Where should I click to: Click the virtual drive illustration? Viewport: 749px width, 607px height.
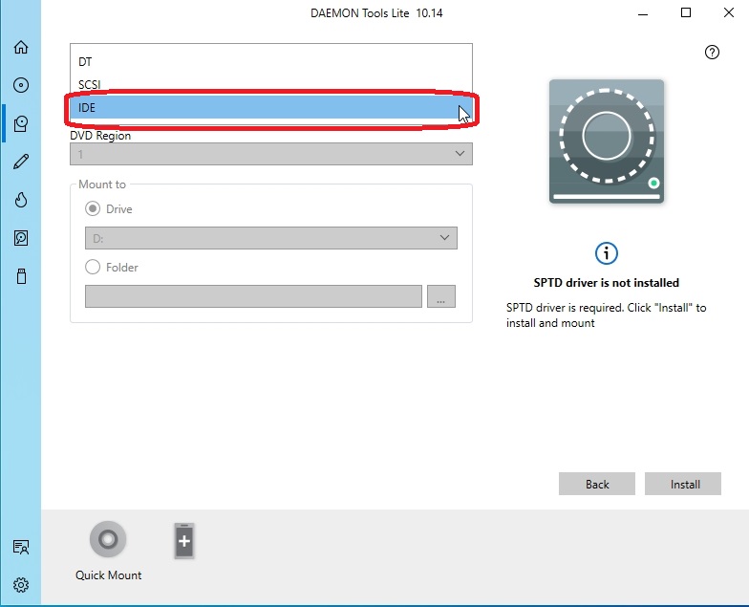click(606, 141)
